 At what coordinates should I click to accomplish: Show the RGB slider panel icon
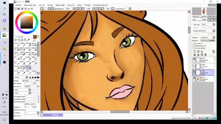[x=19, y=9]
